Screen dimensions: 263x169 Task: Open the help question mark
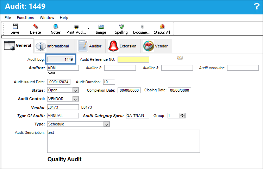tap(257, 7)
